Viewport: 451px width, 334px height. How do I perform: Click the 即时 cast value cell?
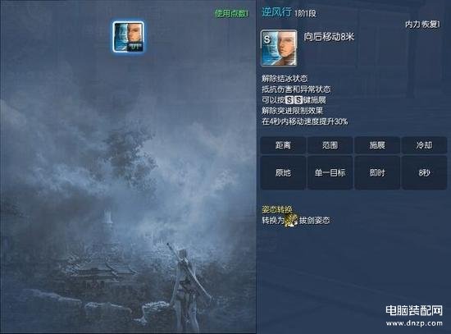coord(377,173)
